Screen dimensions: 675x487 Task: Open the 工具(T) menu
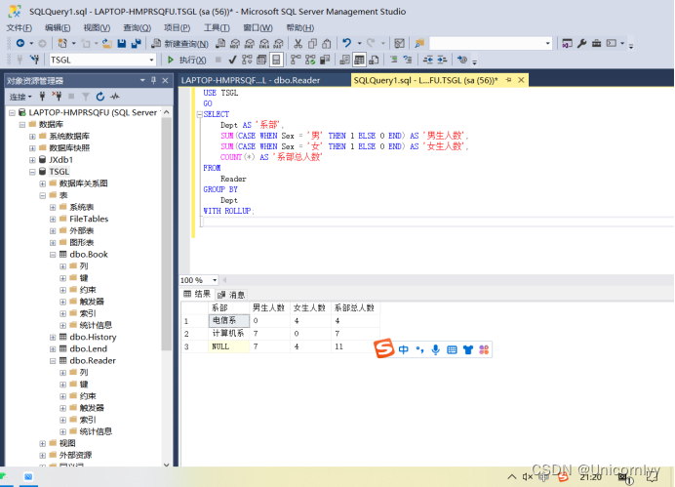217,28
